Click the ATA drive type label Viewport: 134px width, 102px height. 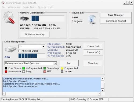pos(7,57)
